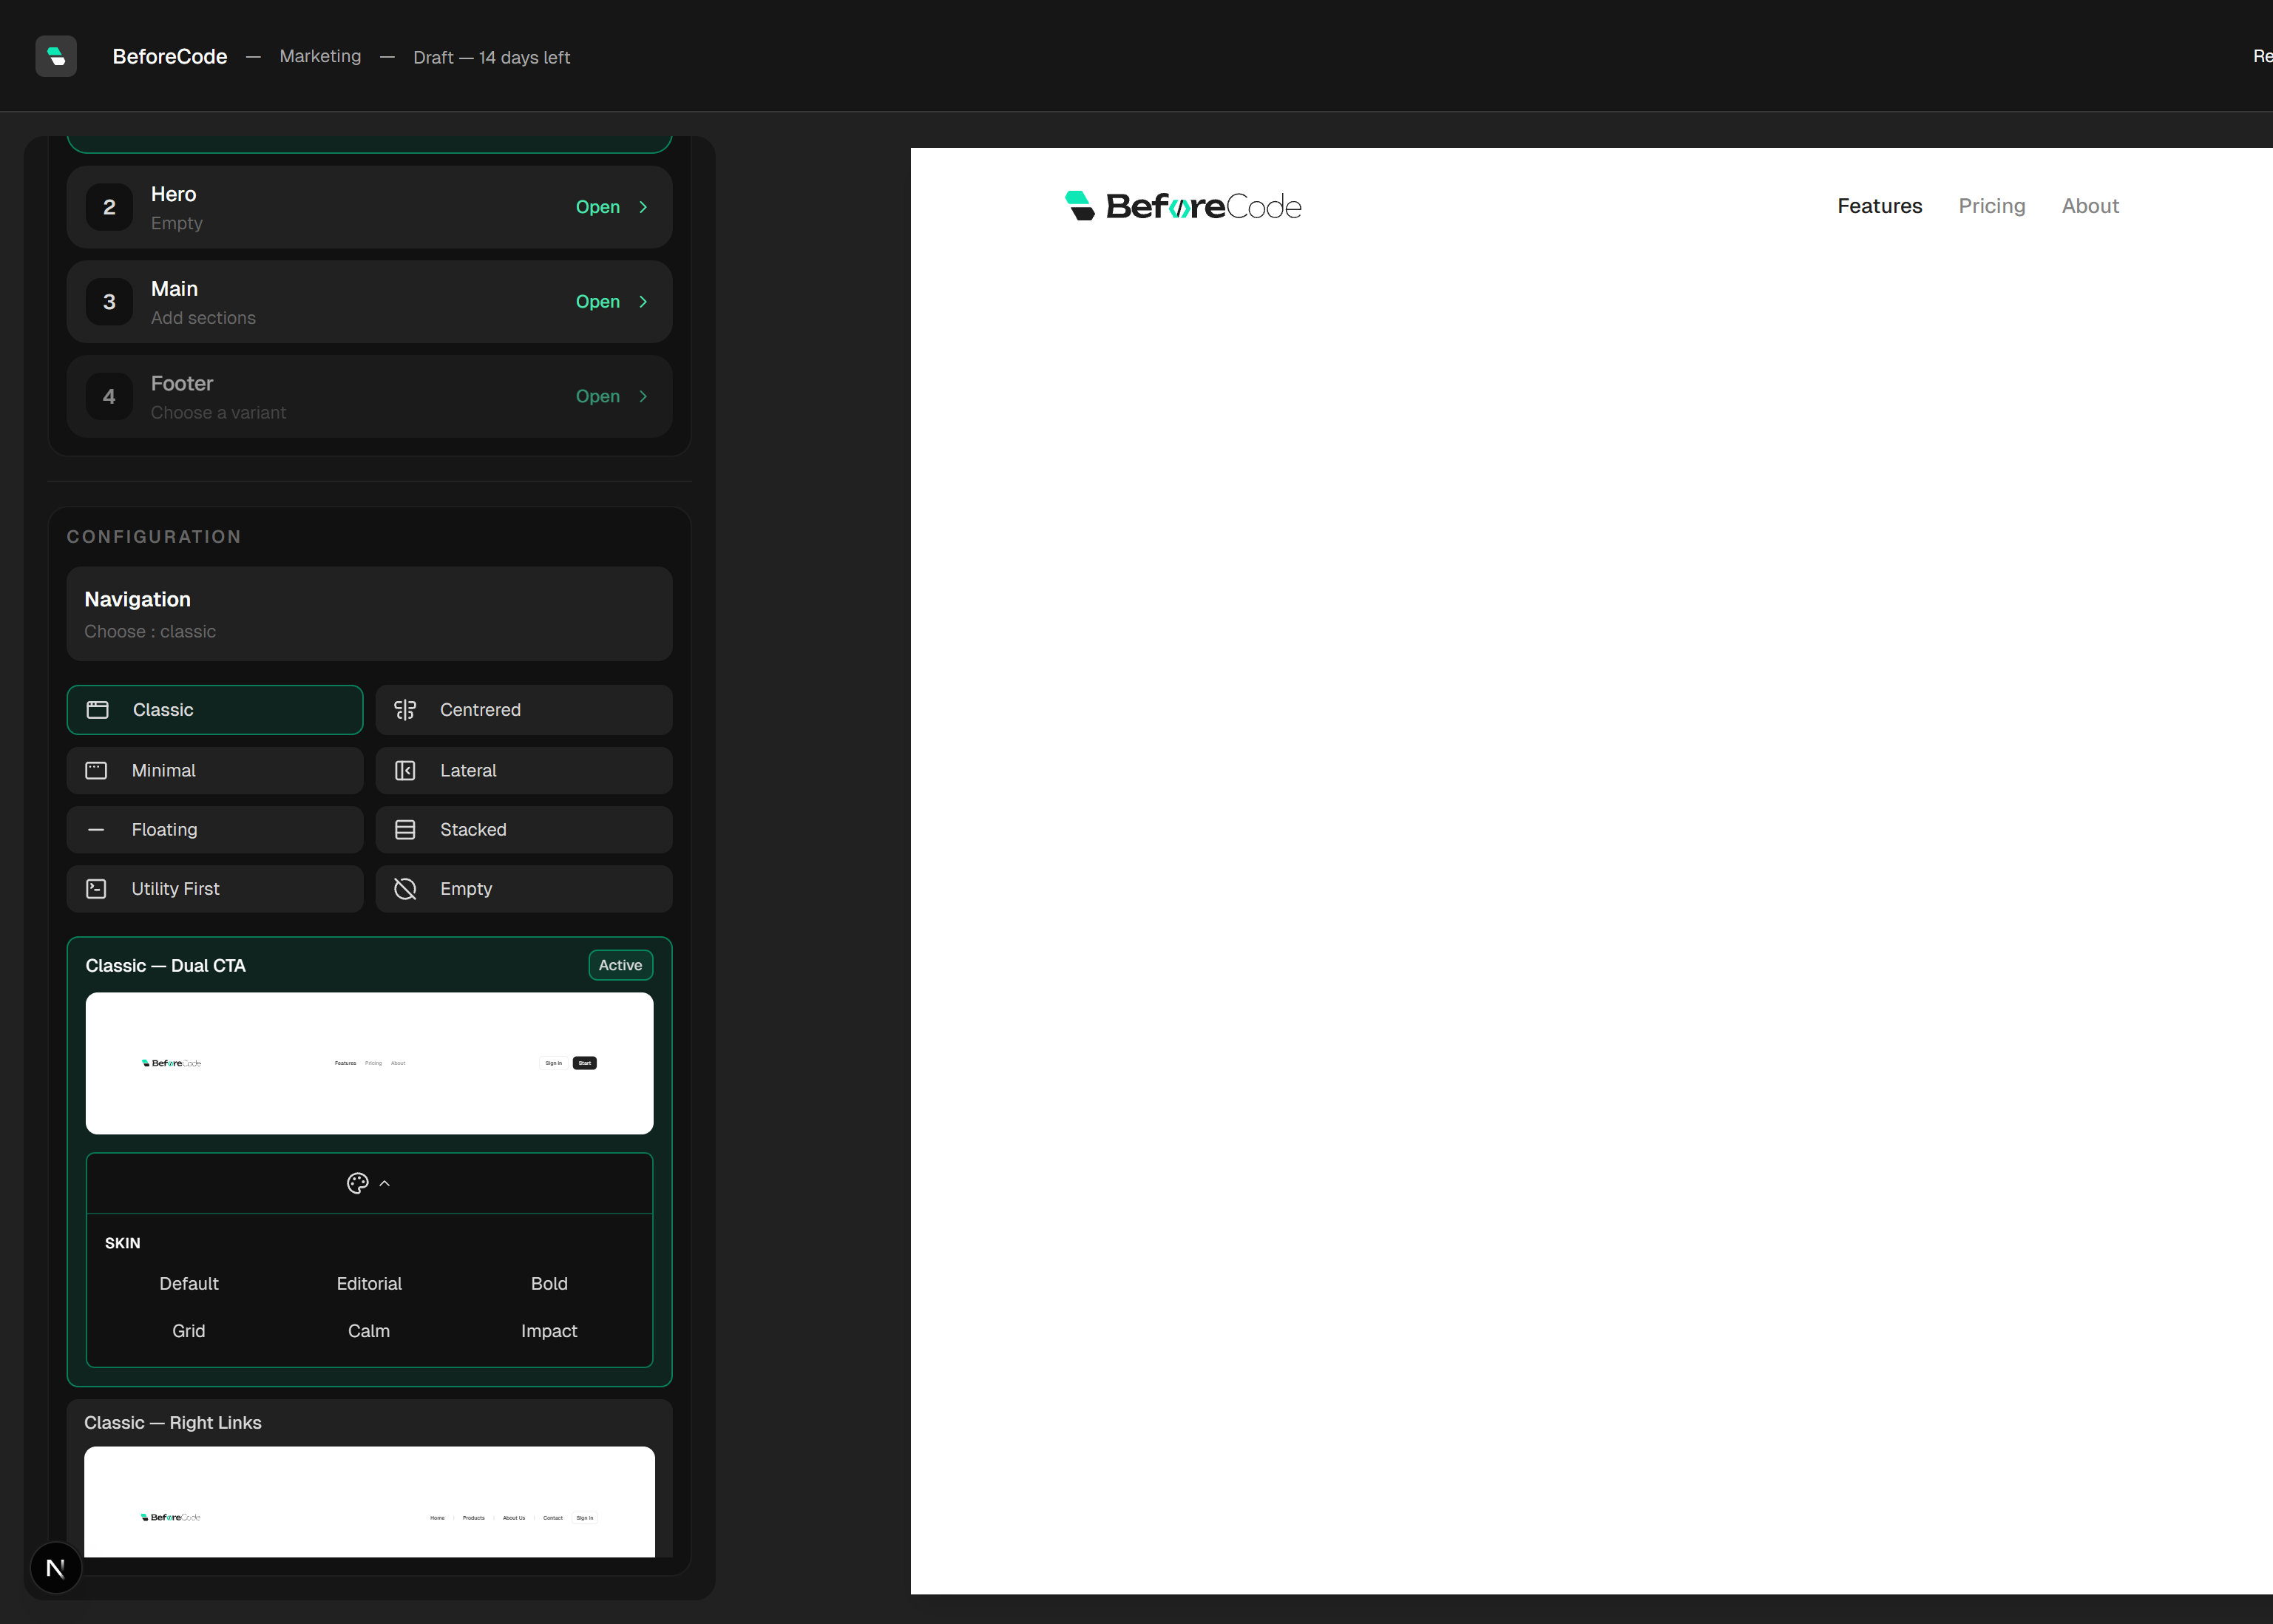The image size is (2273, 1624).
Task: Toggle the Active badge on Classic — Dual CTA
Action: coord(620,965)
